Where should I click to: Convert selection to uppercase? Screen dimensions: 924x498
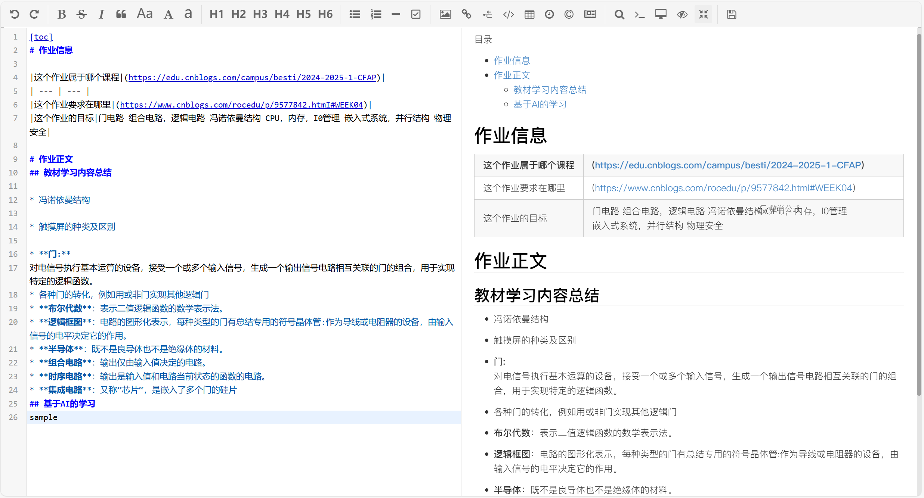(169, 15)
